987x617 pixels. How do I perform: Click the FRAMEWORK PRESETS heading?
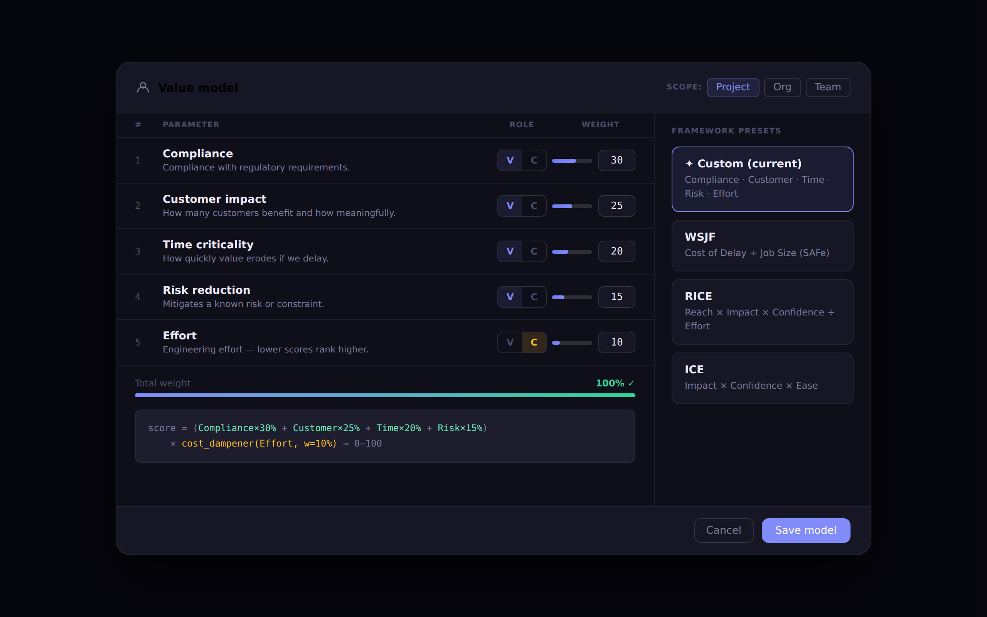726,131
